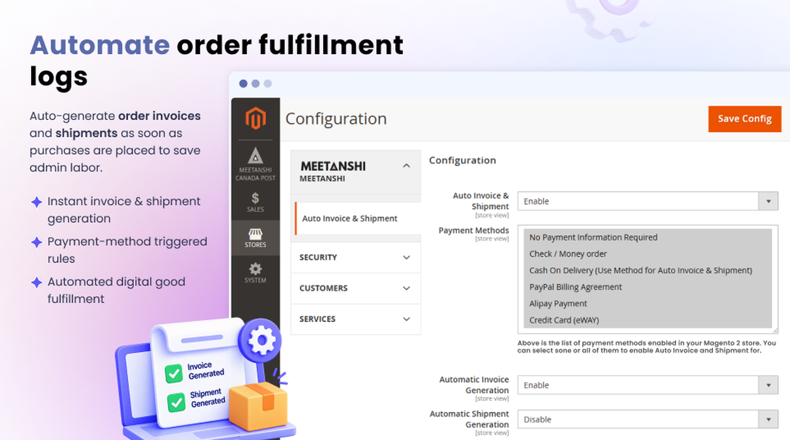This screenshot has height=440, width=790.
Task: Select PayPal Billing Agreement payment method
Action: pos(648,287)
